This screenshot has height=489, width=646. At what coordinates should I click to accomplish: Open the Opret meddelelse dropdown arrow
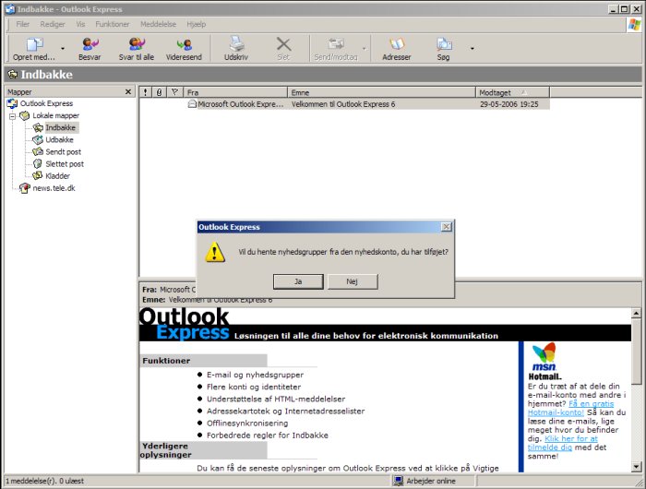pos(63,48)
